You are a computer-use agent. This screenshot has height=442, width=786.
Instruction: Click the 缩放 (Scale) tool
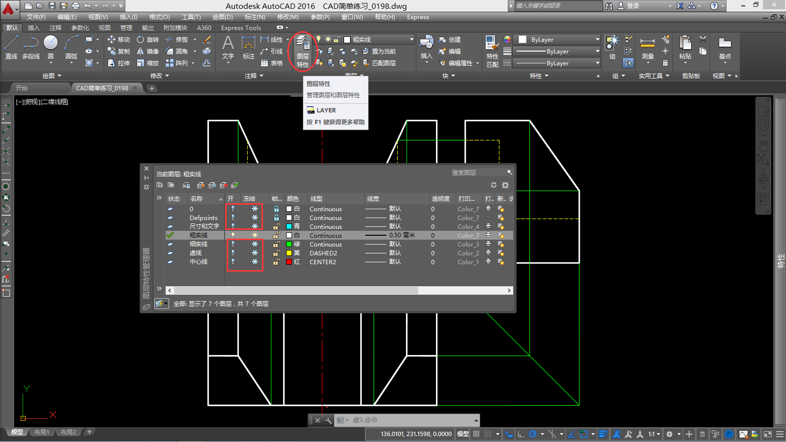(x=147, y=63)
